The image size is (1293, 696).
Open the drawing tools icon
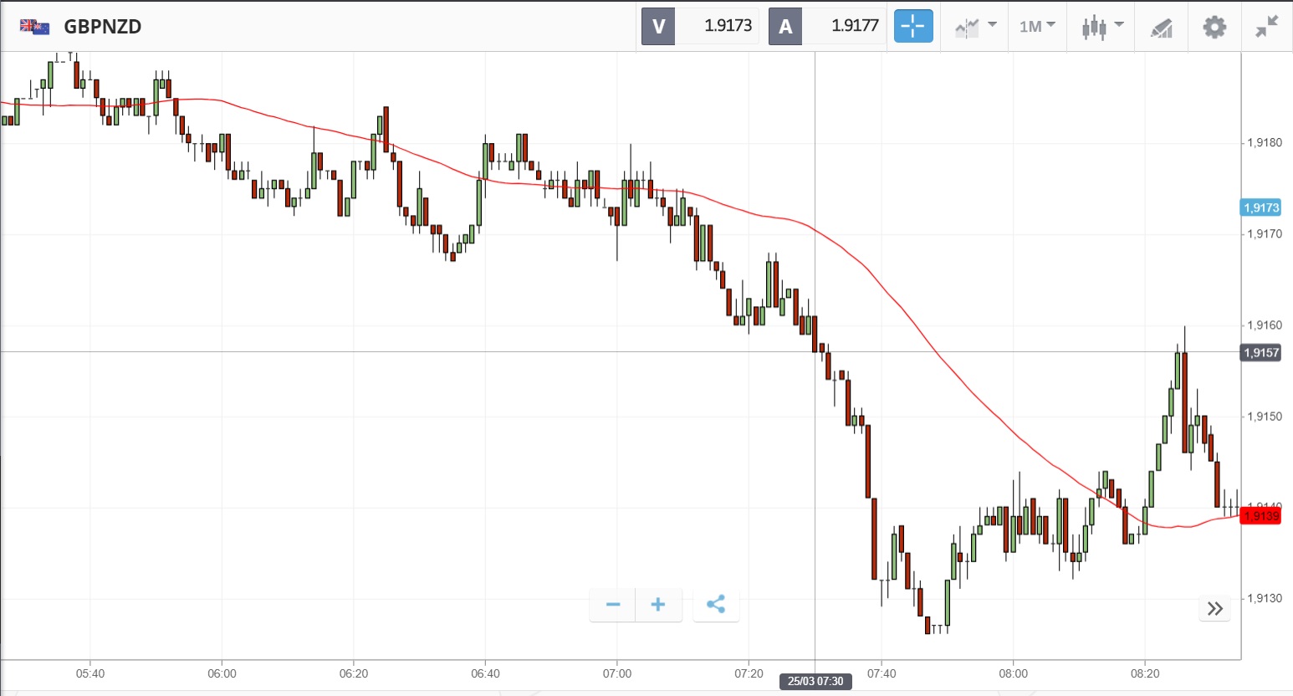[x=1161, y=28]
